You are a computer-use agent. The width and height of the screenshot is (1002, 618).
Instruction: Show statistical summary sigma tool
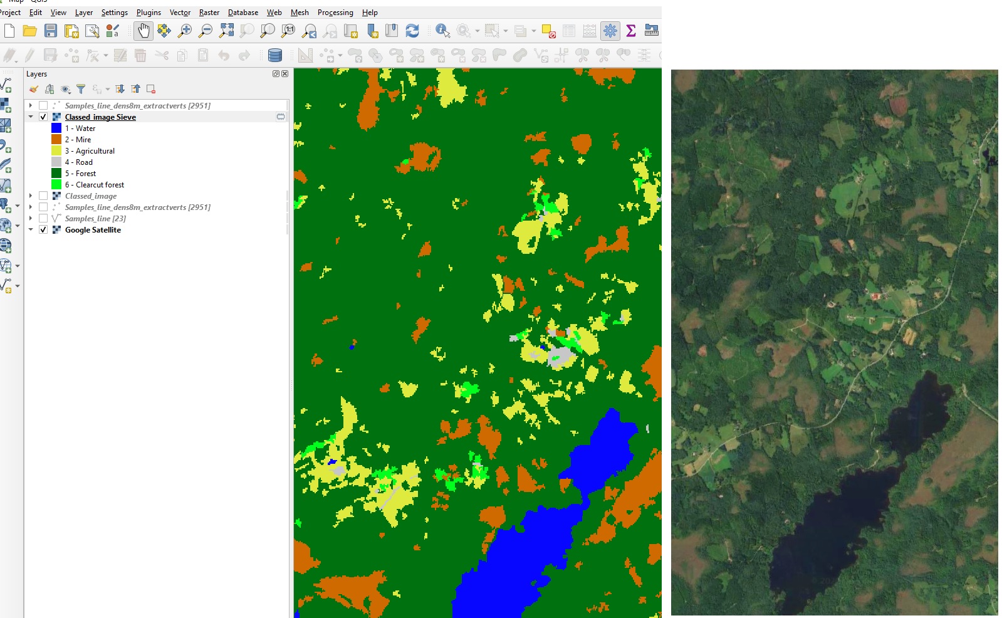(631, 31)
